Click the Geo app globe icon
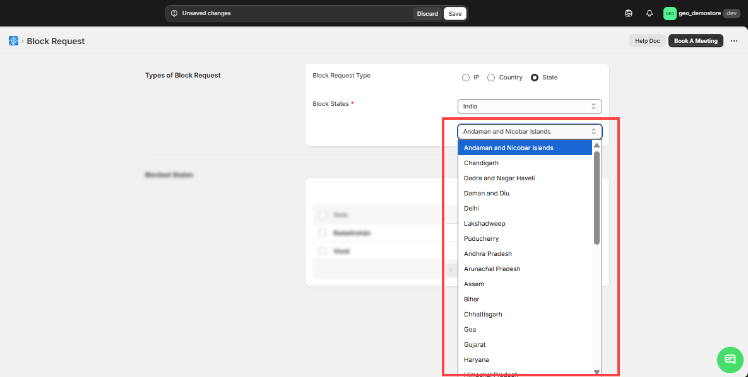This screenshot has height=377, width=748. pyautogui.click(x=13, y=41)
